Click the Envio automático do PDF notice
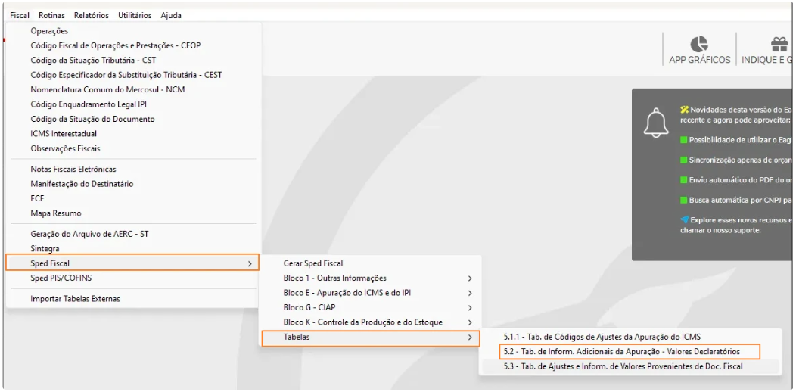Image resolution: width=796 pixels, height=392 pixels. coord(736,180)
